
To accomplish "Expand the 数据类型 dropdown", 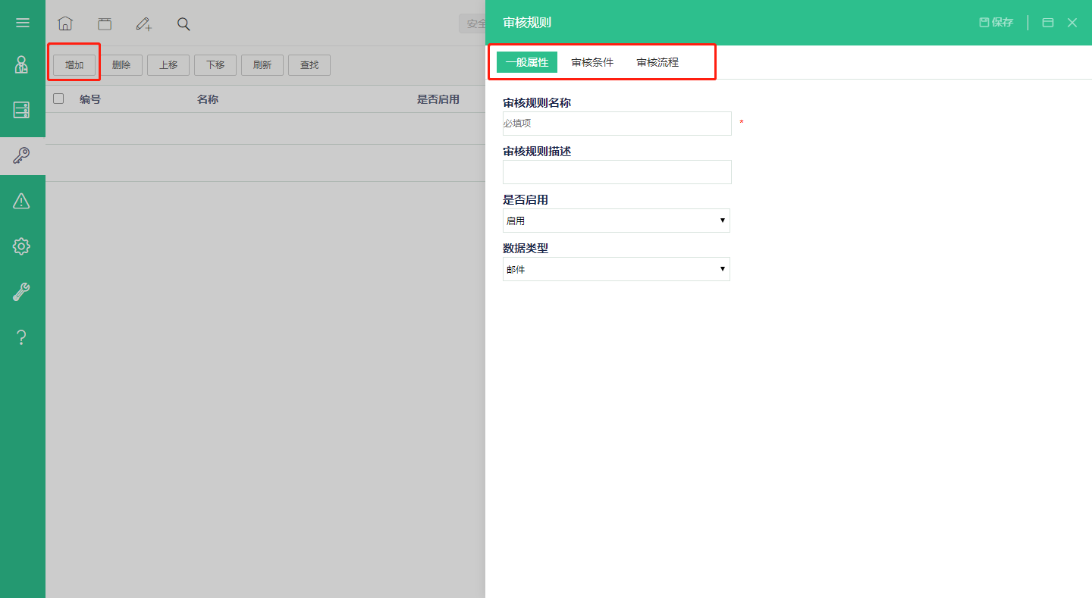I will point(617,269).
